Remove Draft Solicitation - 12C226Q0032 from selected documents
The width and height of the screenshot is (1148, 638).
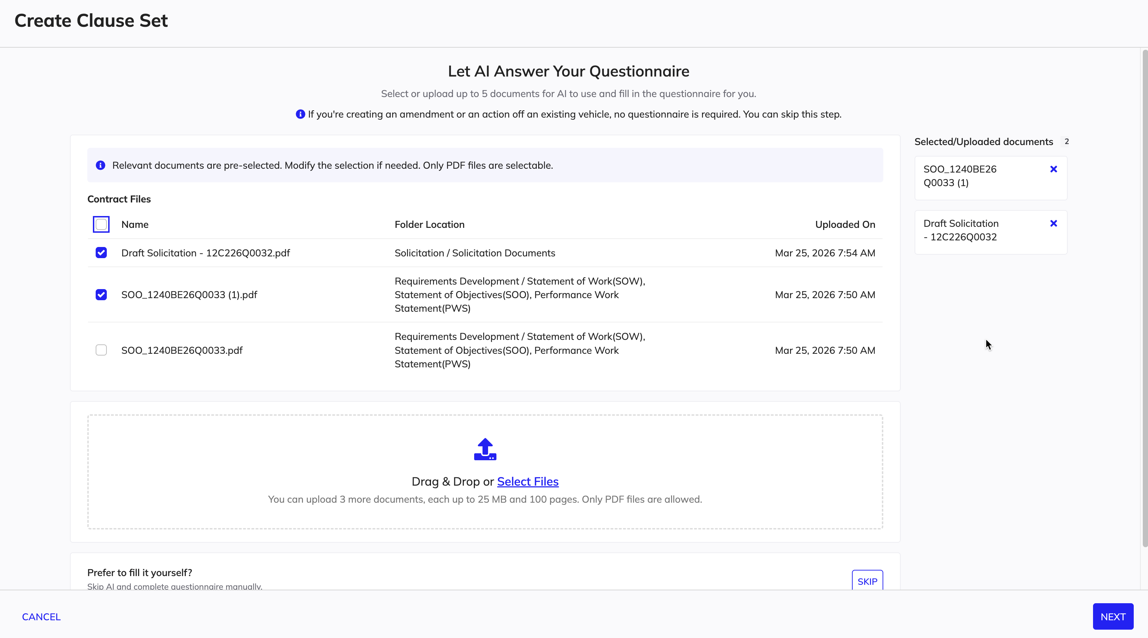tap(1053, 224)
